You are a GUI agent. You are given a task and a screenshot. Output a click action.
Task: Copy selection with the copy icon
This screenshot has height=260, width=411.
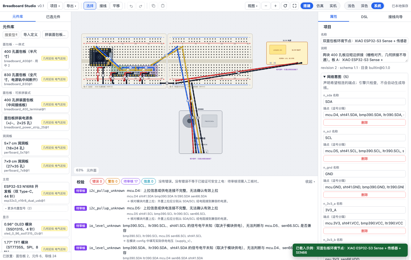pos(153,6)
